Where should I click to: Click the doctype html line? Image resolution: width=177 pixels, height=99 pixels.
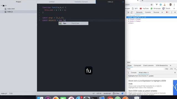(134, 15)
